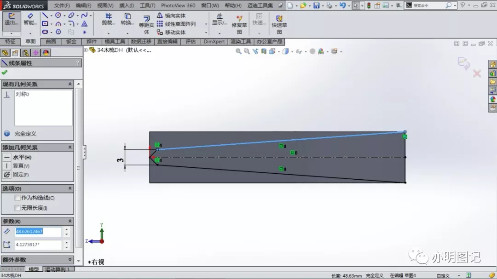Click the Open folder icon
This screenshot has width=497, height=279.
[x=303, y=6]
